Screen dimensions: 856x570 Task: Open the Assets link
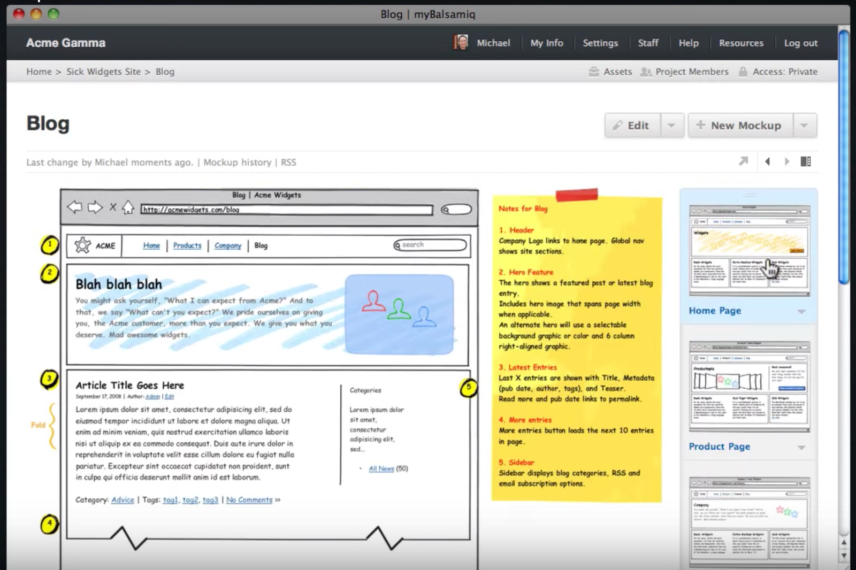[618, 72]
